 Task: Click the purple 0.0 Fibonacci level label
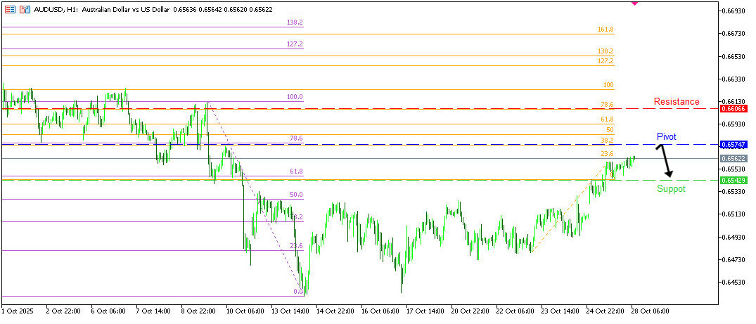297,291
